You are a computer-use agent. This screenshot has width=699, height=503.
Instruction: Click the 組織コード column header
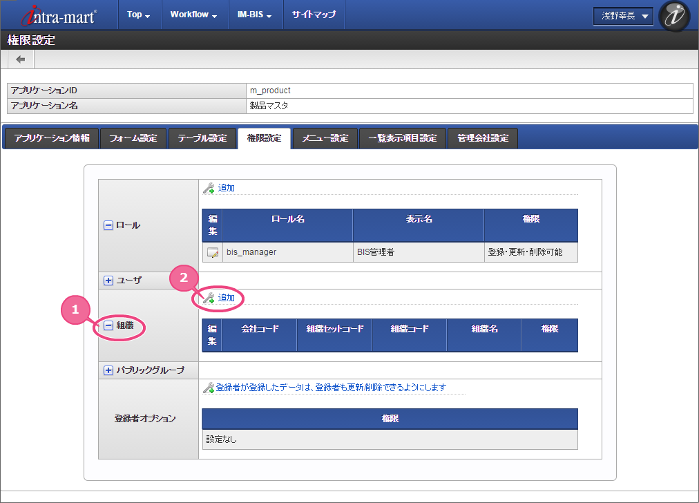point(409,335)
